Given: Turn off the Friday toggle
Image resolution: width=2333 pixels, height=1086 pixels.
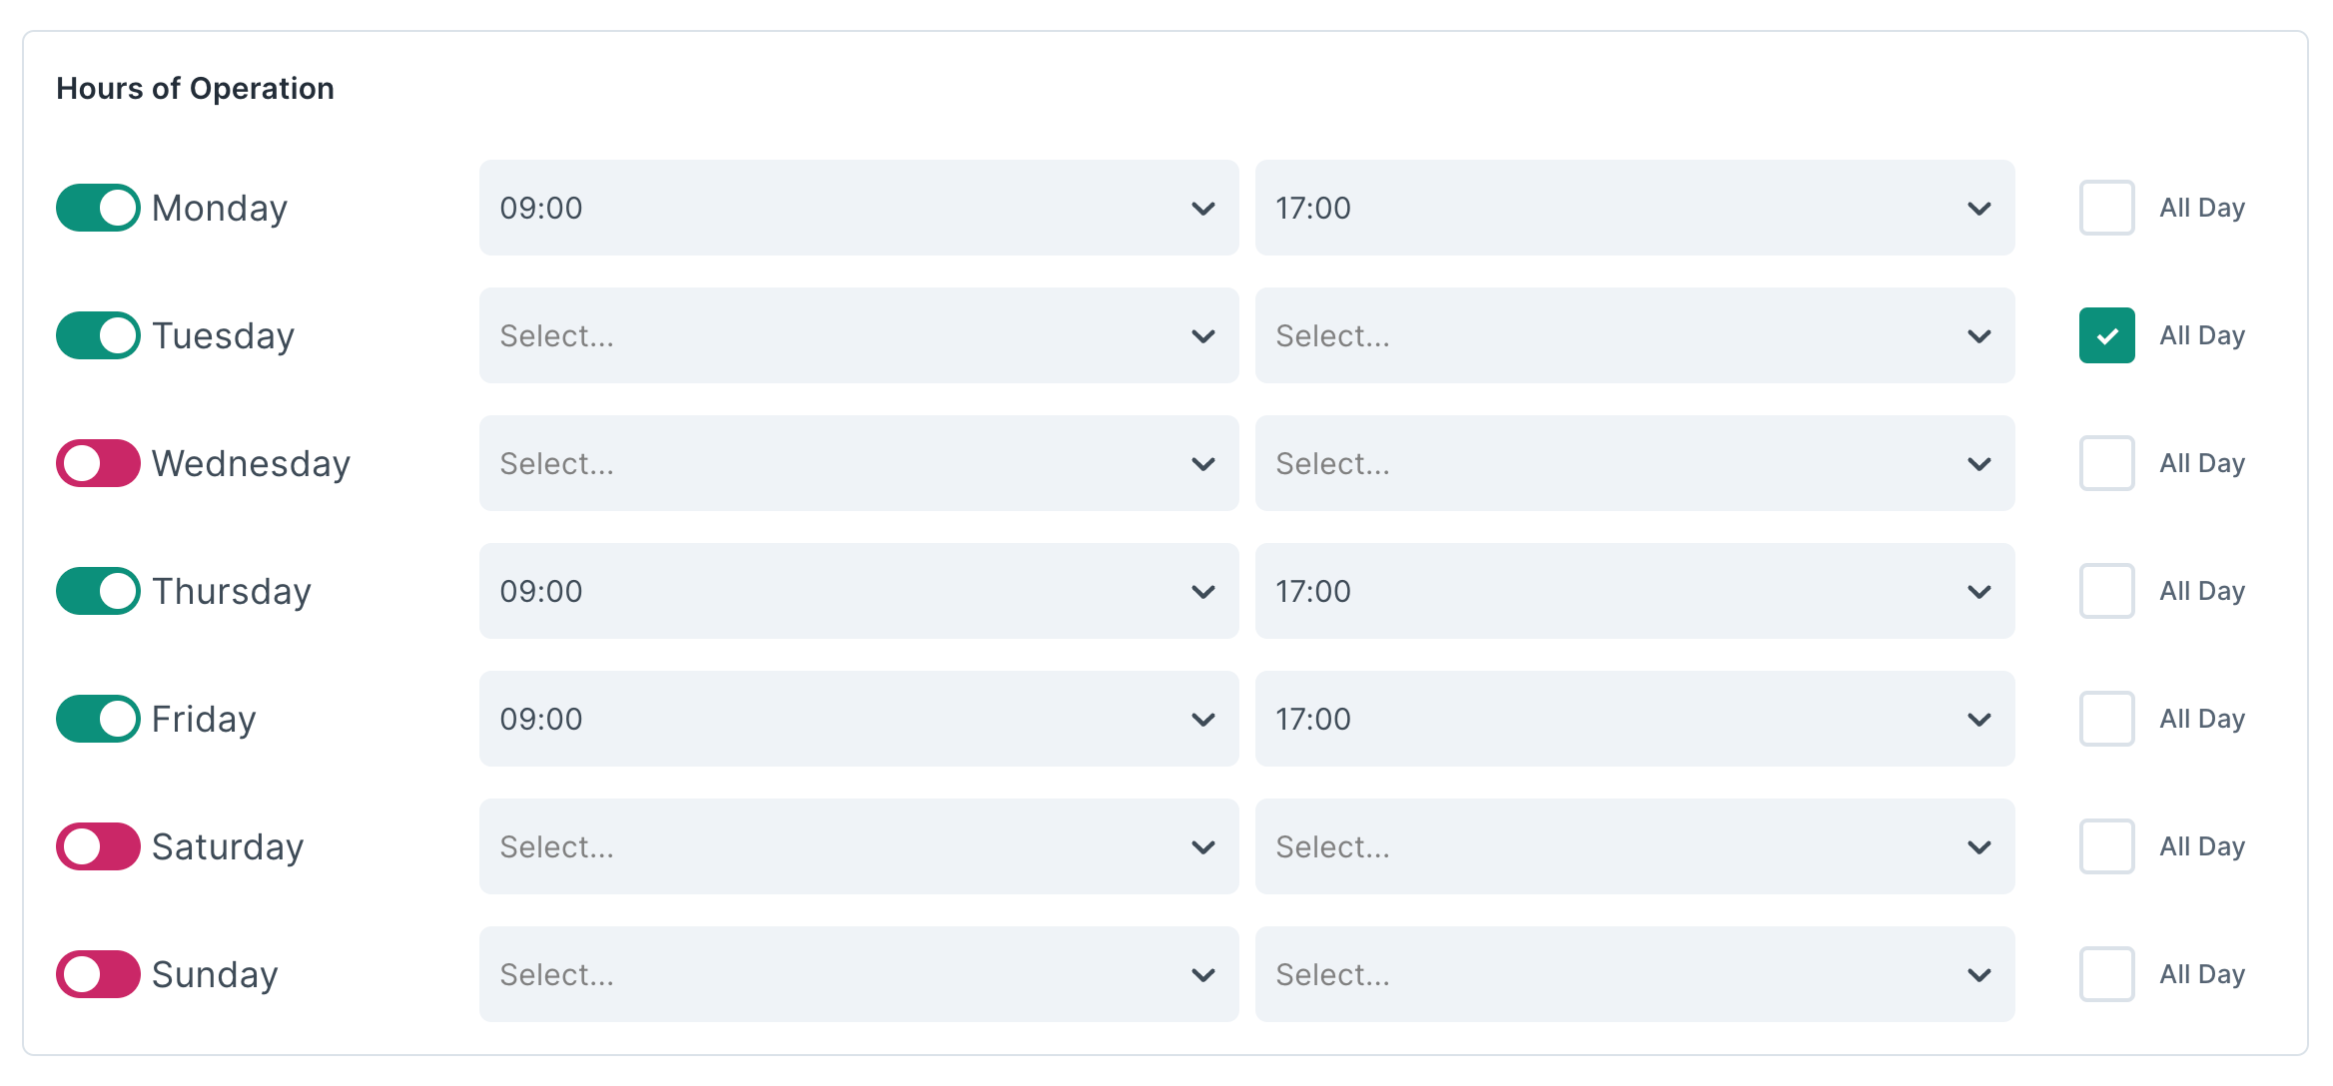Looking at the screenshot, I should coord(97,719).
